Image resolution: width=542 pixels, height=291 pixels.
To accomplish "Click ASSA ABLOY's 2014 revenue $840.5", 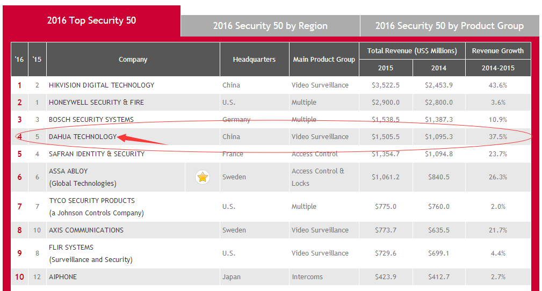I will [439, 177].
